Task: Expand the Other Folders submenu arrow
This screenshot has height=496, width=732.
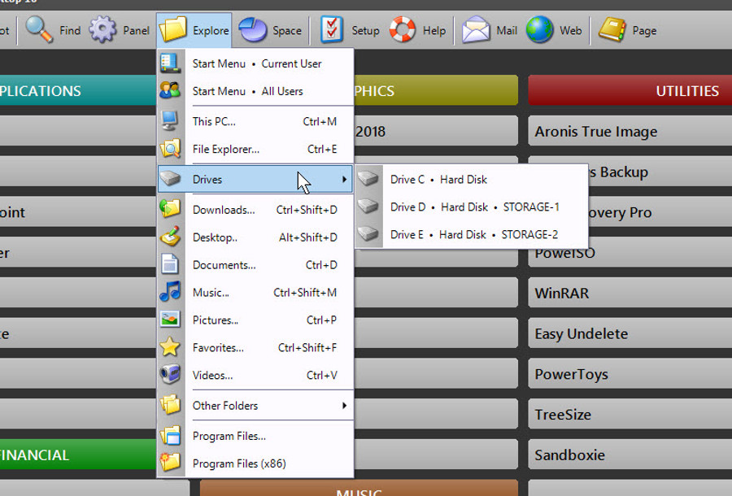Action: pos(345,406)
